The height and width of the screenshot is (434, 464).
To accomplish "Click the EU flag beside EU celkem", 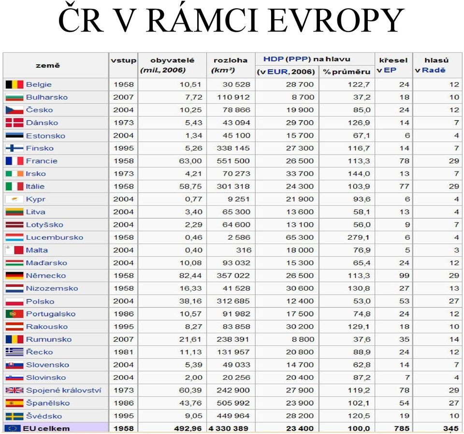I will point(13,428).
